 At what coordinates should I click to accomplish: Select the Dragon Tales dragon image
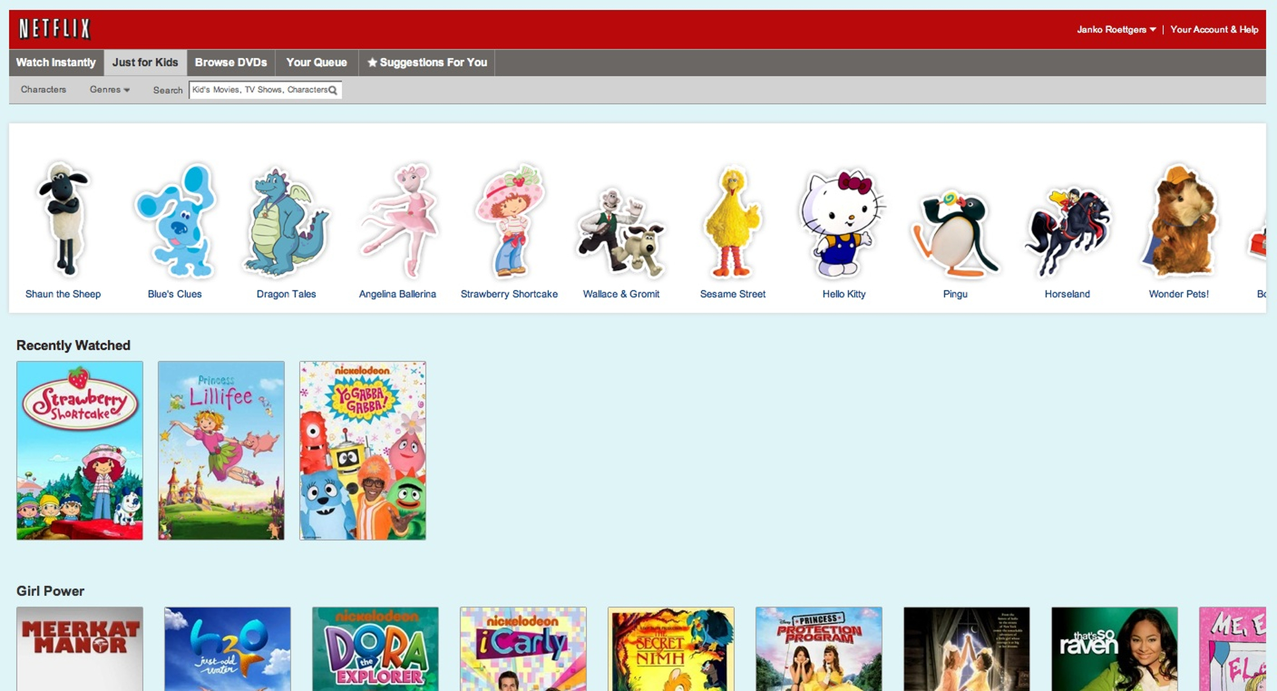pos(286,221)
